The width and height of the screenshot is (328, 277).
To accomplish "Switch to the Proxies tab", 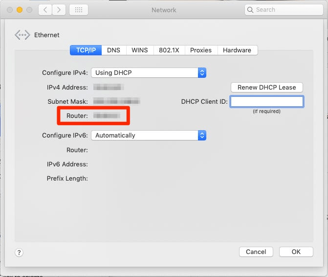I will [201, 50].
